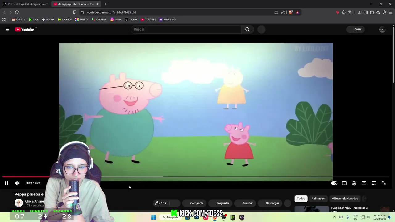395x222 pixels.
Task: Open the Brave playlist music icon
Action: click(x=360, y=12)
